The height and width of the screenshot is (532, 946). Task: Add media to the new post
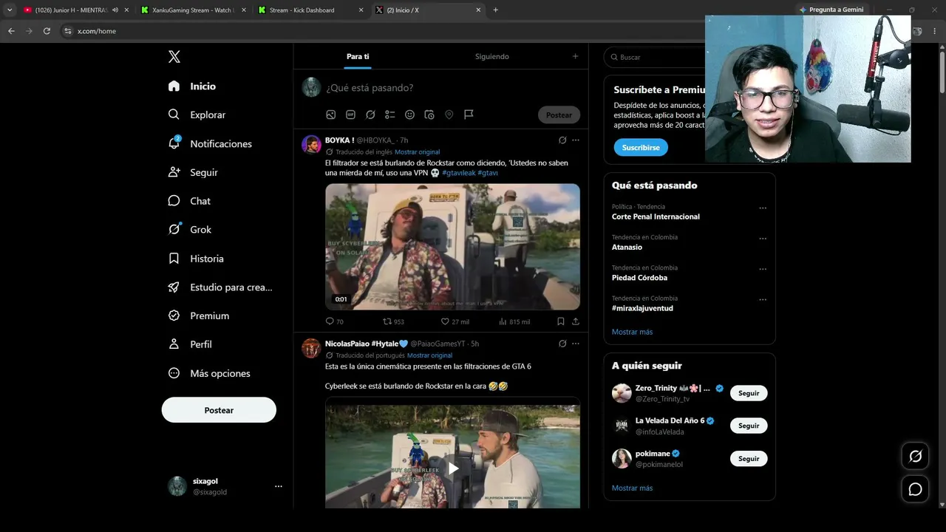[x=331, y=115]
